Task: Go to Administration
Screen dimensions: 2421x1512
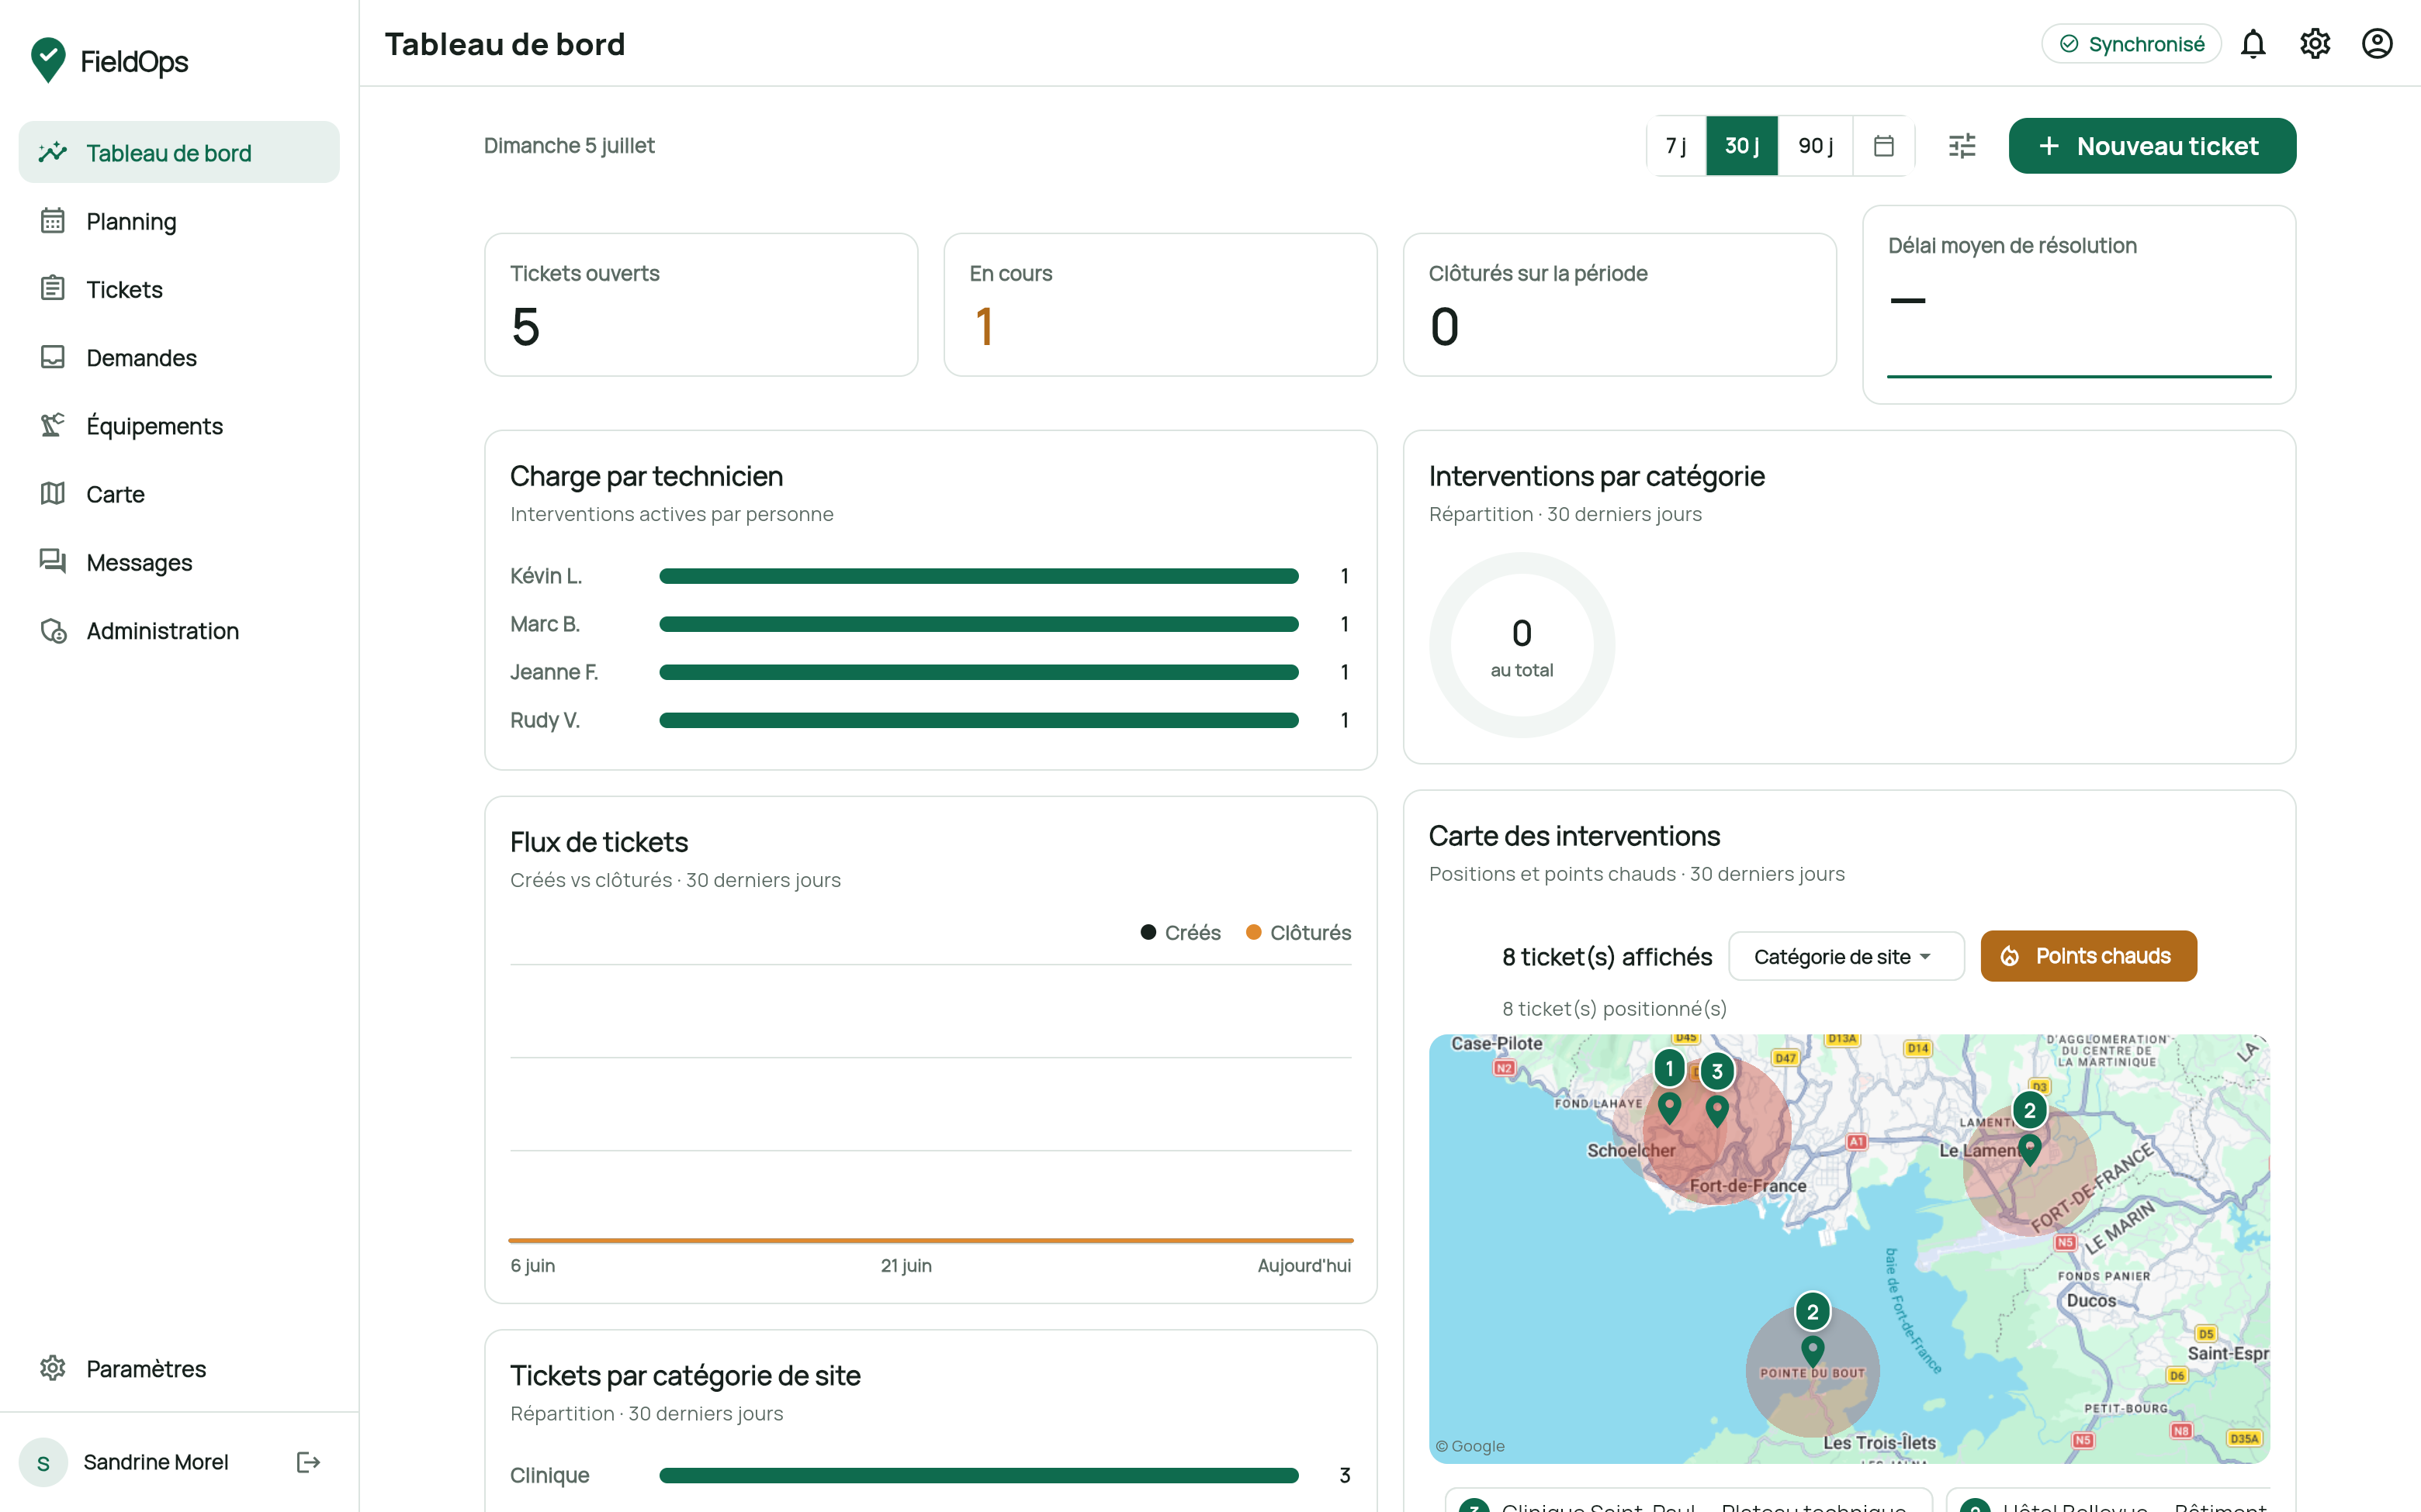Action: click(179, 630)
